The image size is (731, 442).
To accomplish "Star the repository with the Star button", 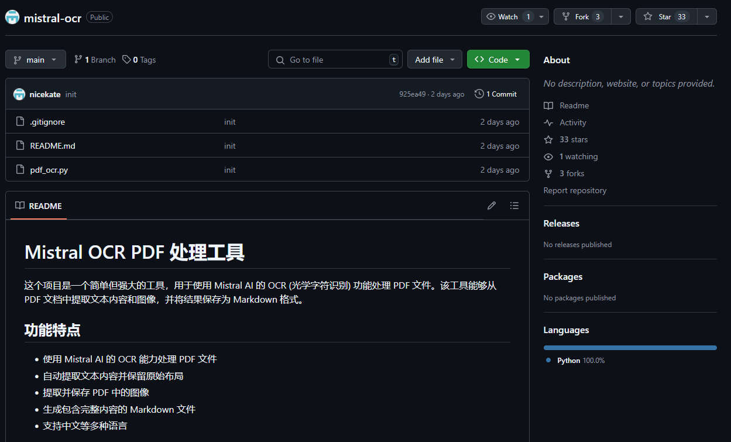I will point(666,16).
